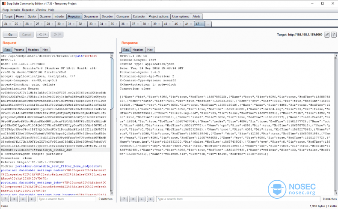Select Repeater sub-tab 33
The image size is (338, 209).
coord(91,24)
